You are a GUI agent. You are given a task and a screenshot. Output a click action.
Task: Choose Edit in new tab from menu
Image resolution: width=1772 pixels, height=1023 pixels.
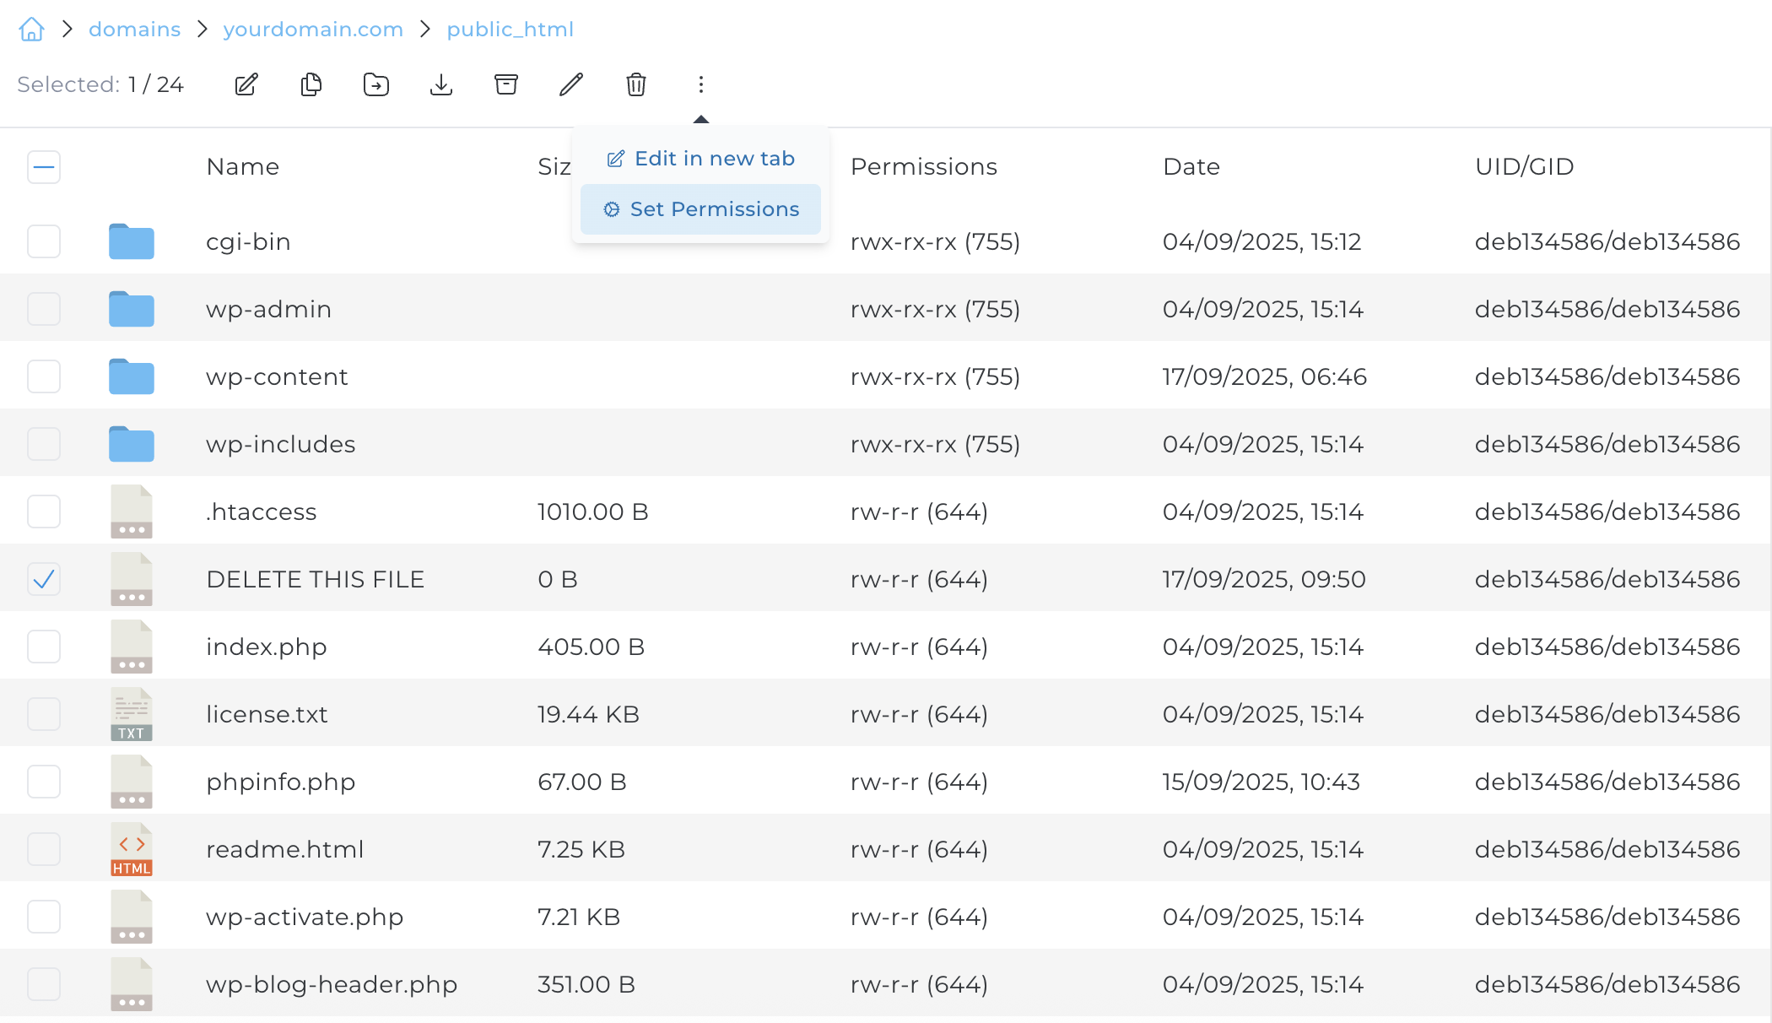point(714,158)
